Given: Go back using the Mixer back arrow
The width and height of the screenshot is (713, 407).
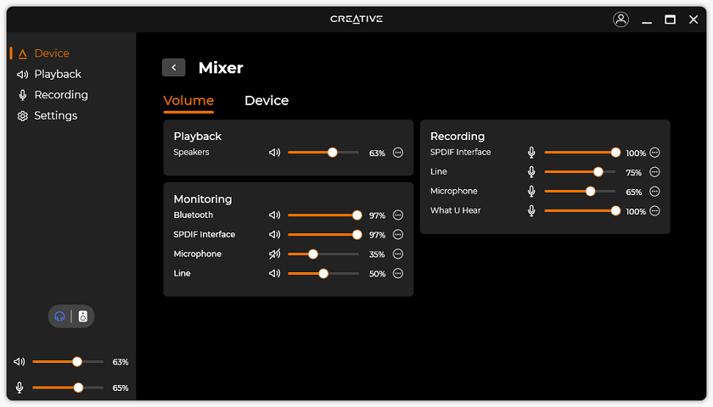Looking at the screenshot, I should (174, 68).
